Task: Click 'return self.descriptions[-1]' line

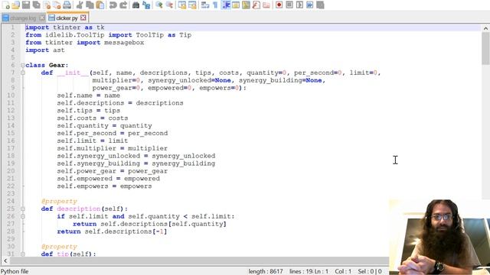Action: tap(112, 231)
